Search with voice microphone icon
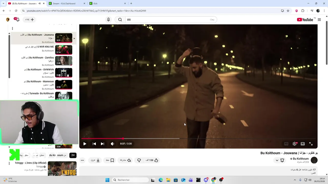This screenshot has width=328, height=184. pyautogui.click(x=108, y=20)
